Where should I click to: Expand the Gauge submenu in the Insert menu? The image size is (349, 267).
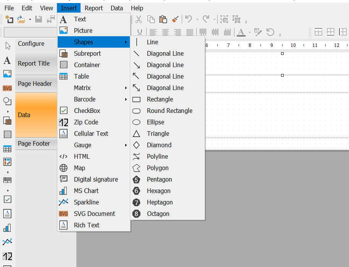[x=94, y=145]
